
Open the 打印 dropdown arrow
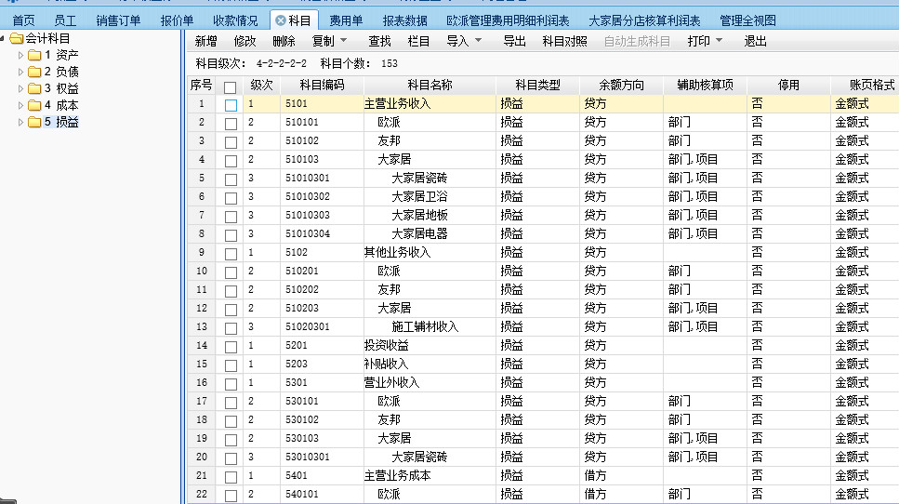[x=719, y=41]
